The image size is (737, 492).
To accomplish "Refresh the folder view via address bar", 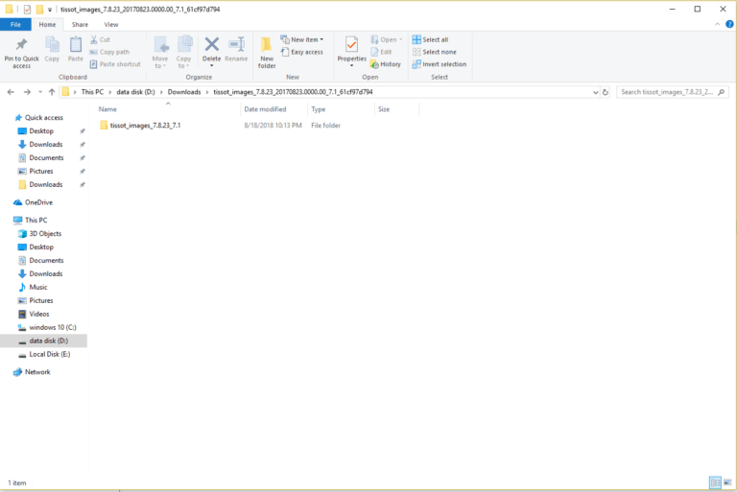I will tap(606, 92).
